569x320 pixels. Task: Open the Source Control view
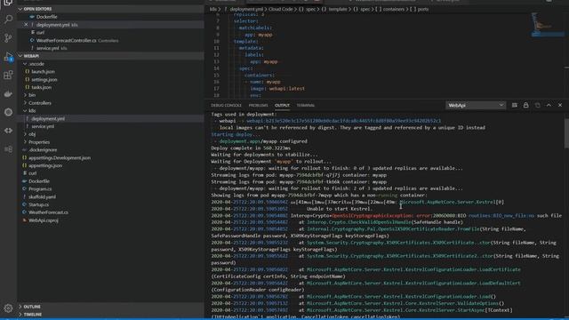coord(8,37)
